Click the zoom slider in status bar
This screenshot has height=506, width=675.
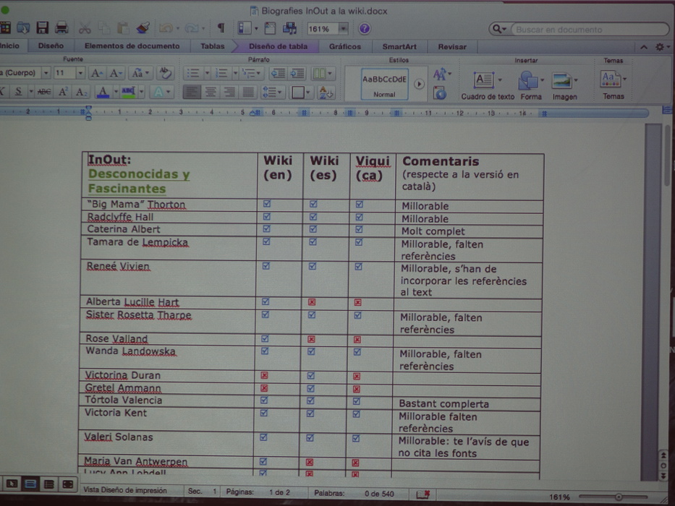click(618, 497)
